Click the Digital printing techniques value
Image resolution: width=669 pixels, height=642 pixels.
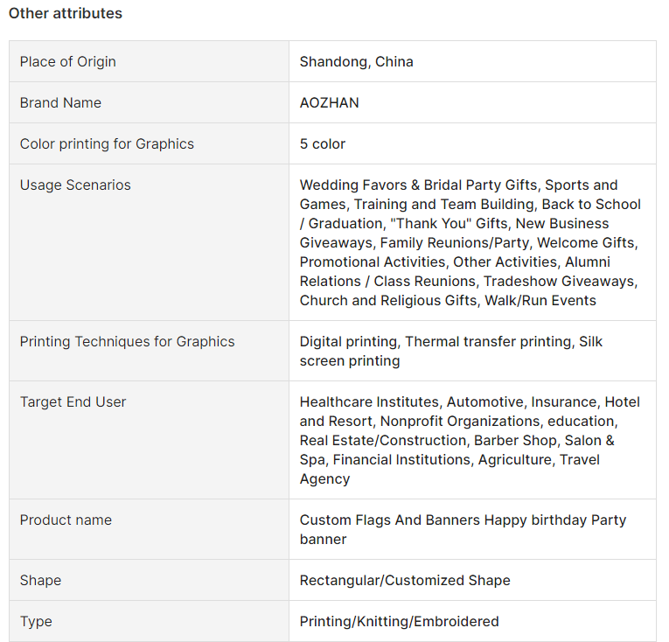(x=451, y=351)
